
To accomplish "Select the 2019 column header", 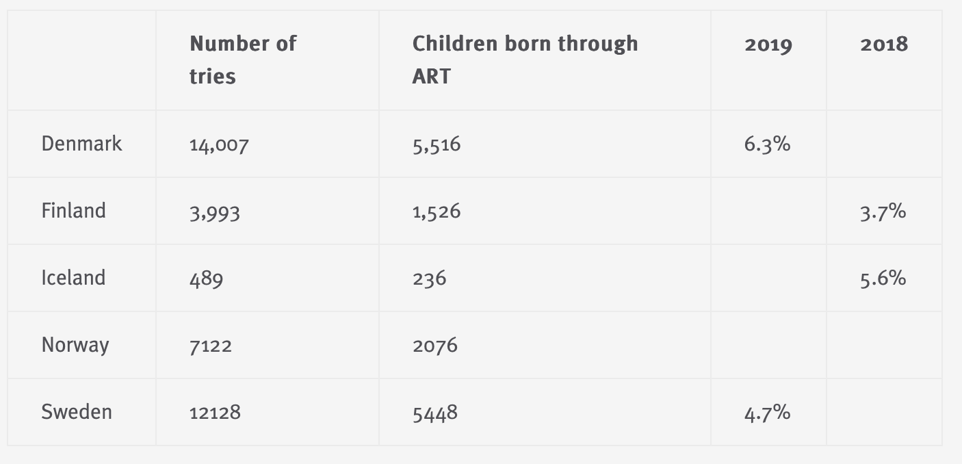I will point(768,45).
